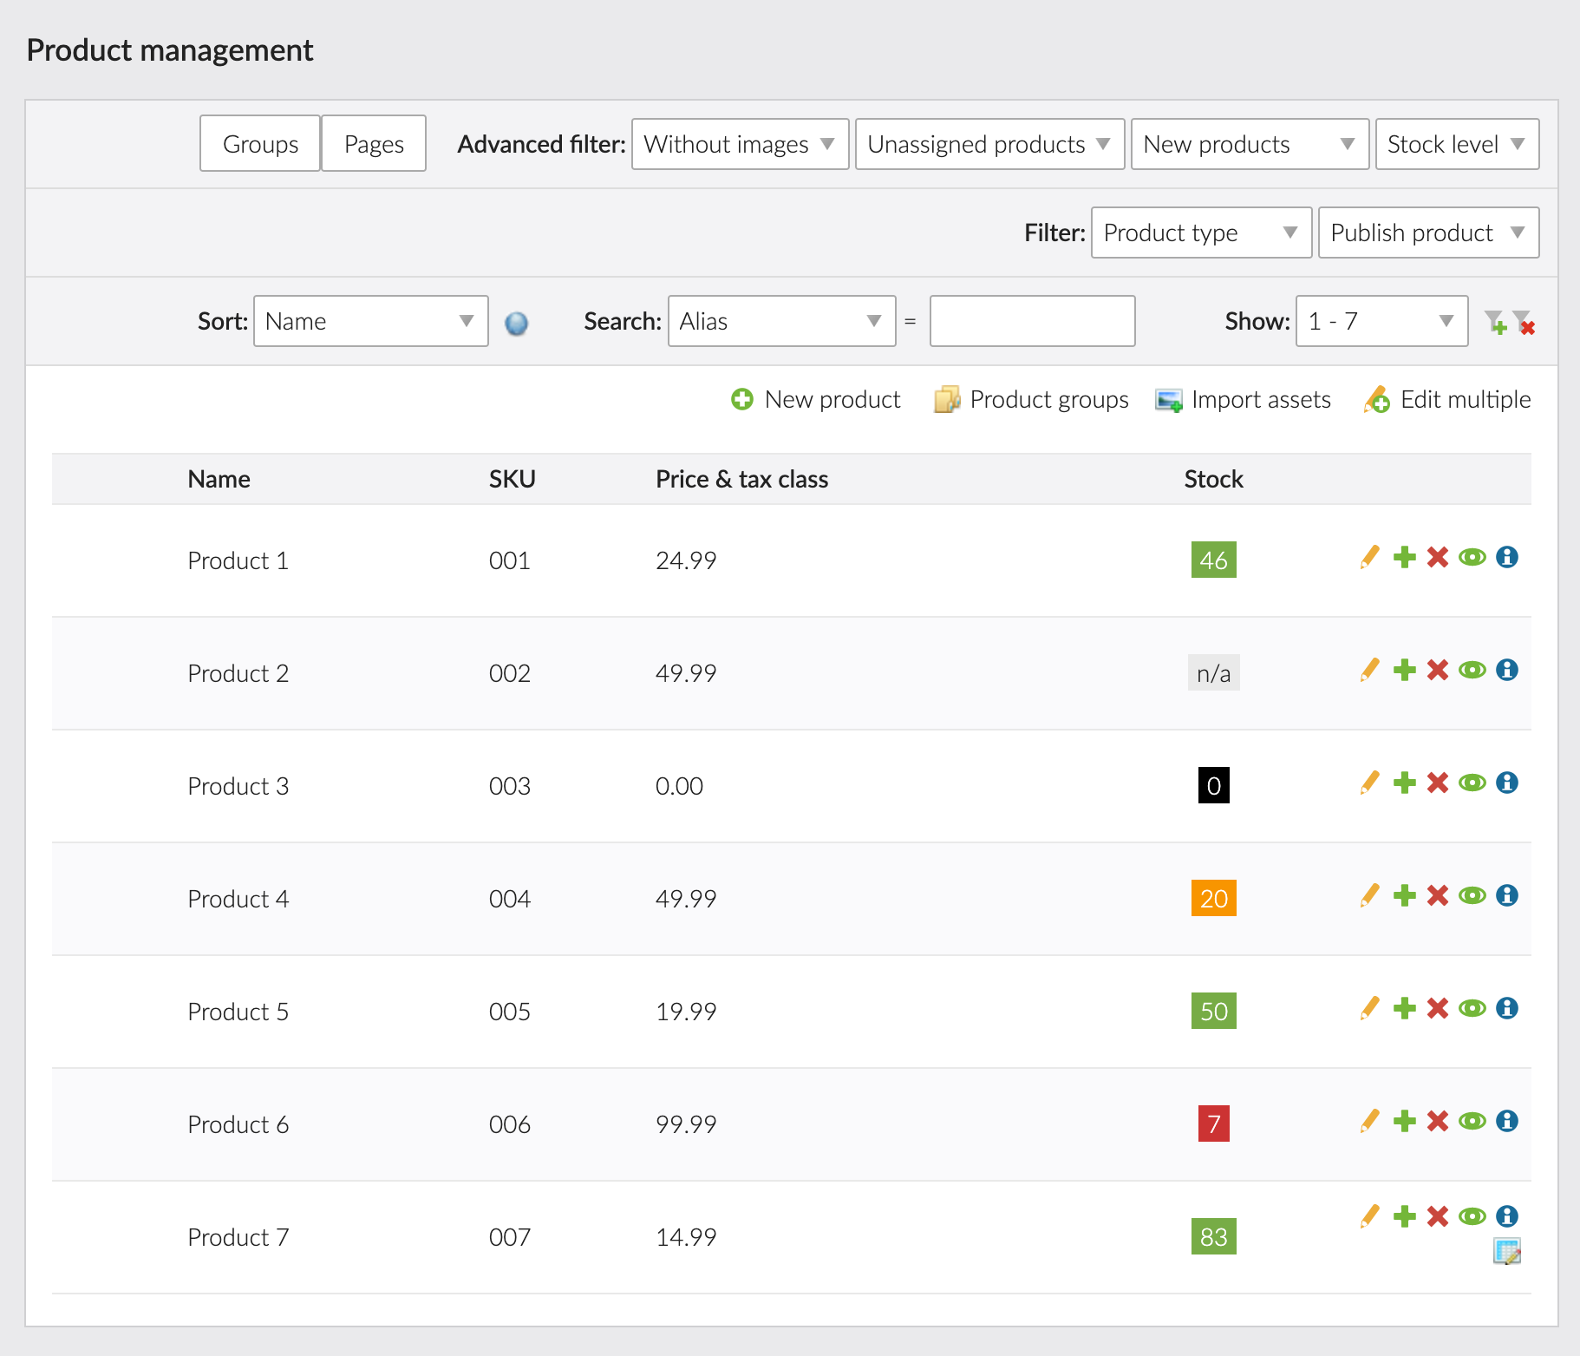Click the add filter funnel icon
The width and height of the screenshot is (1580, 1356).
click(1495, 323)
